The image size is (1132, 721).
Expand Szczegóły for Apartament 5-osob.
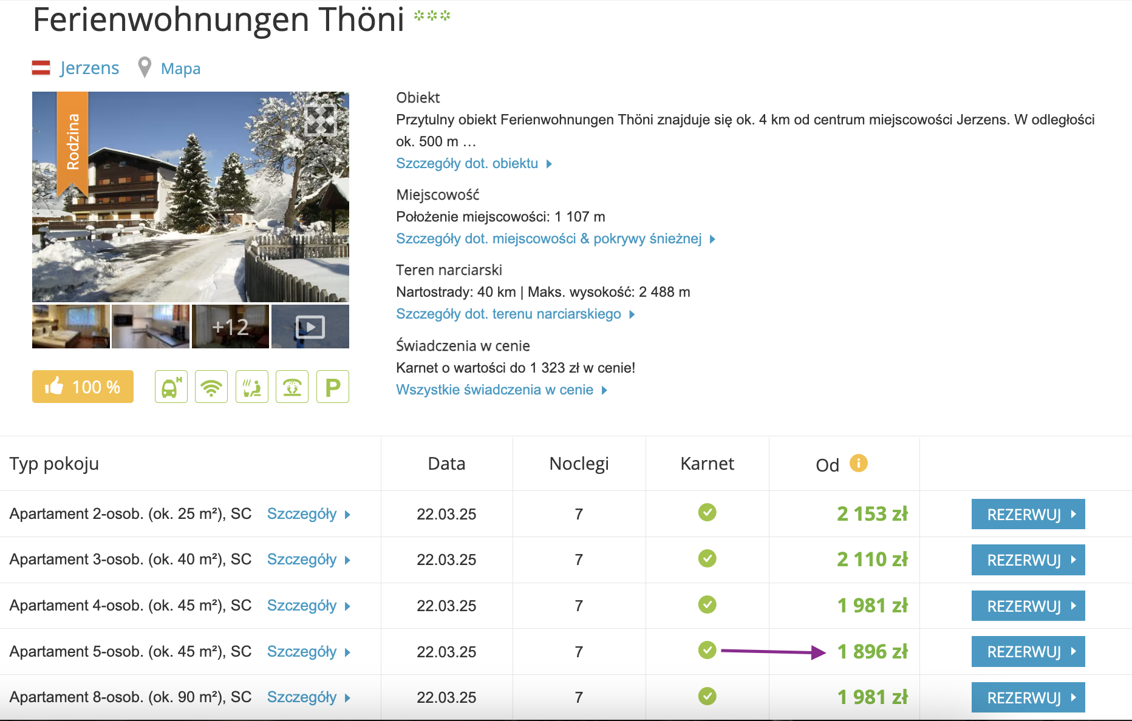pos(309,652)
